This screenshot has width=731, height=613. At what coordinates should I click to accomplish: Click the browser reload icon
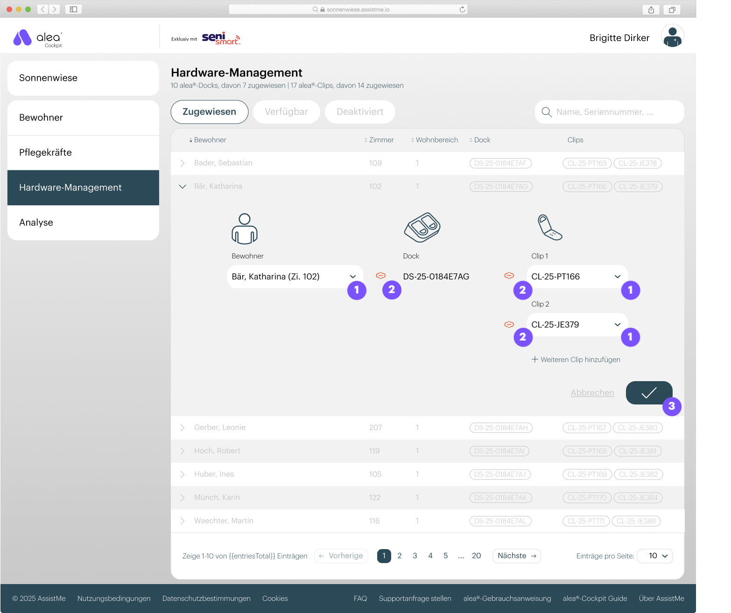[462, 9]
